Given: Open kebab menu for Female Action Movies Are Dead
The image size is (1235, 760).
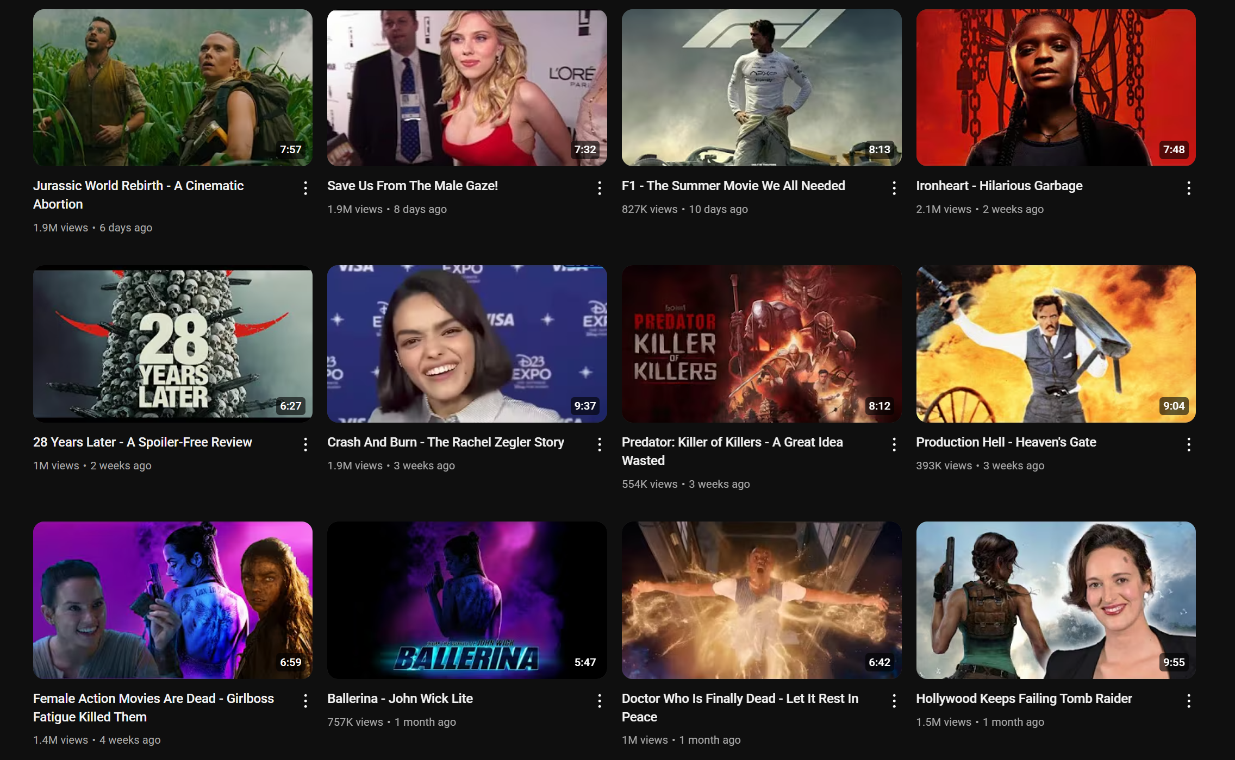Looking at the screenshot, I should click(305, 701).
